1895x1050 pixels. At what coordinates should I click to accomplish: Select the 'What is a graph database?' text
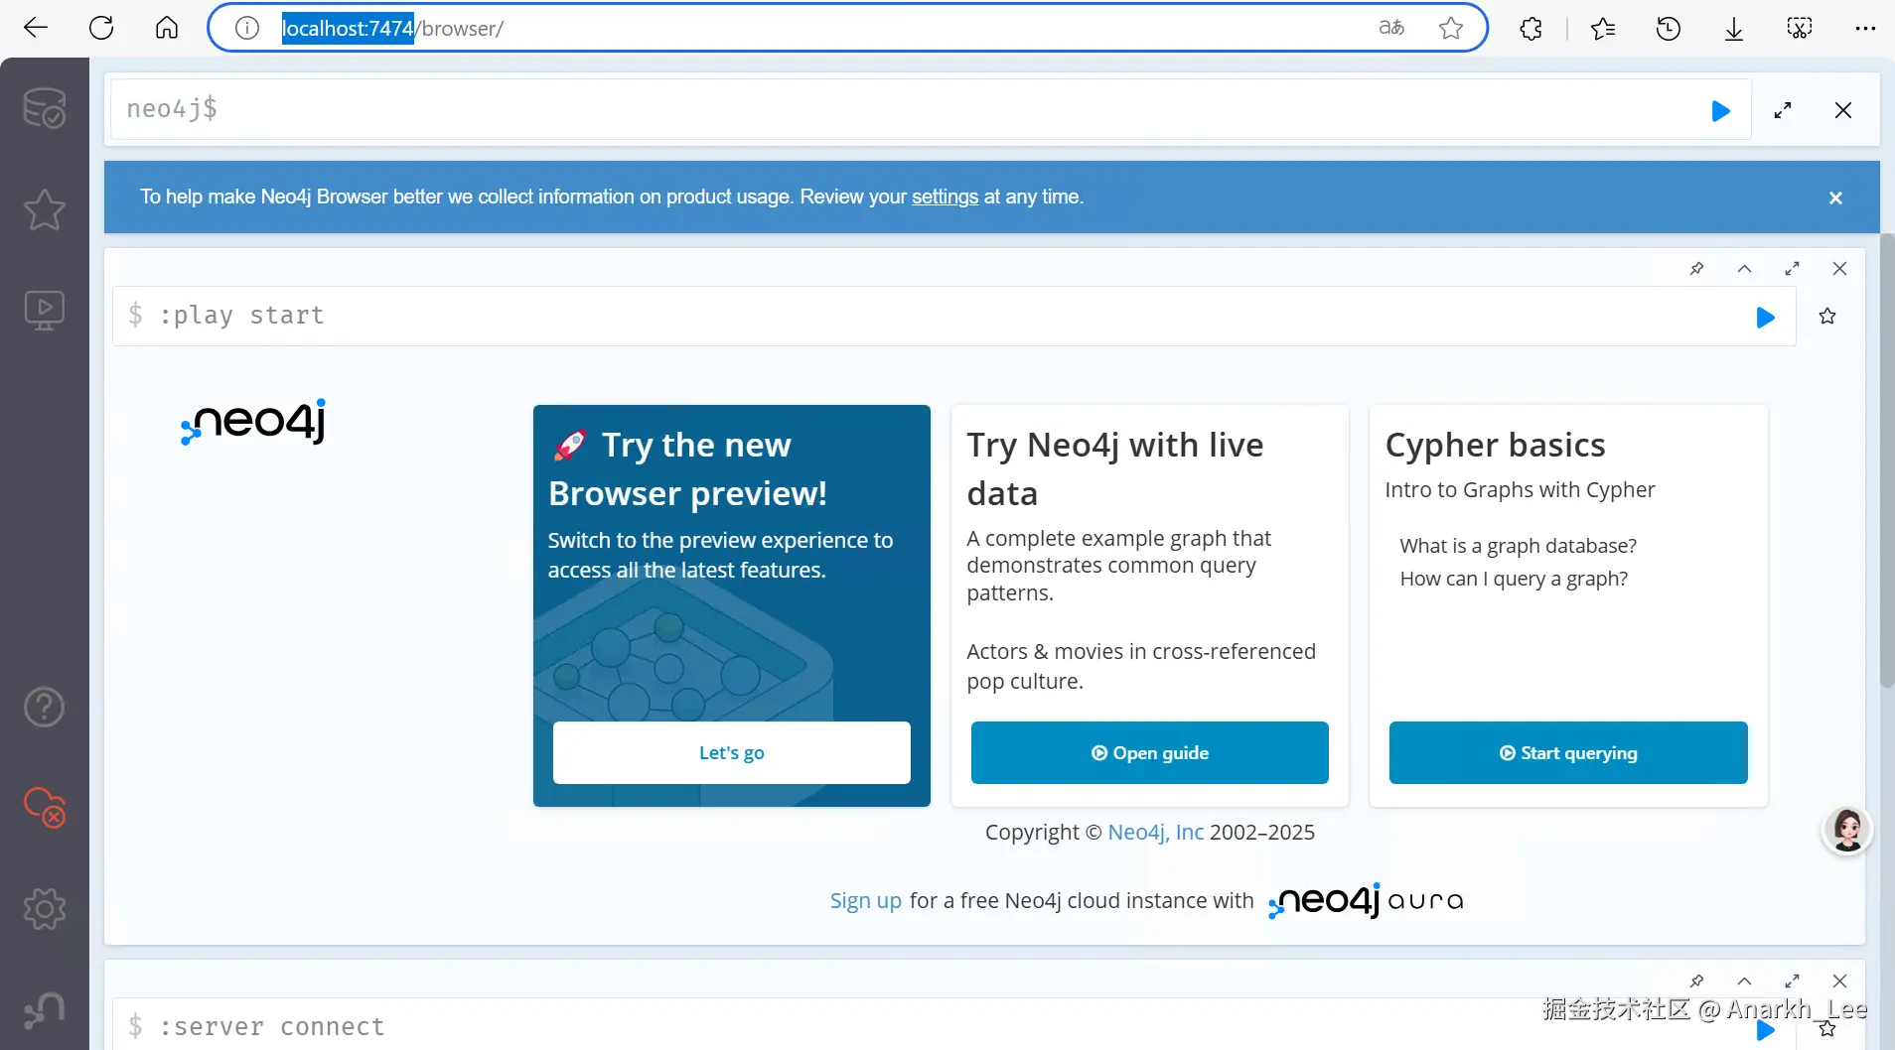pos(1519,546)
